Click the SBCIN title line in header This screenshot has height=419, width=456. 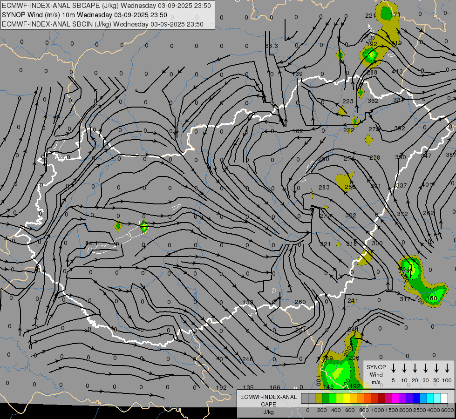102,24
